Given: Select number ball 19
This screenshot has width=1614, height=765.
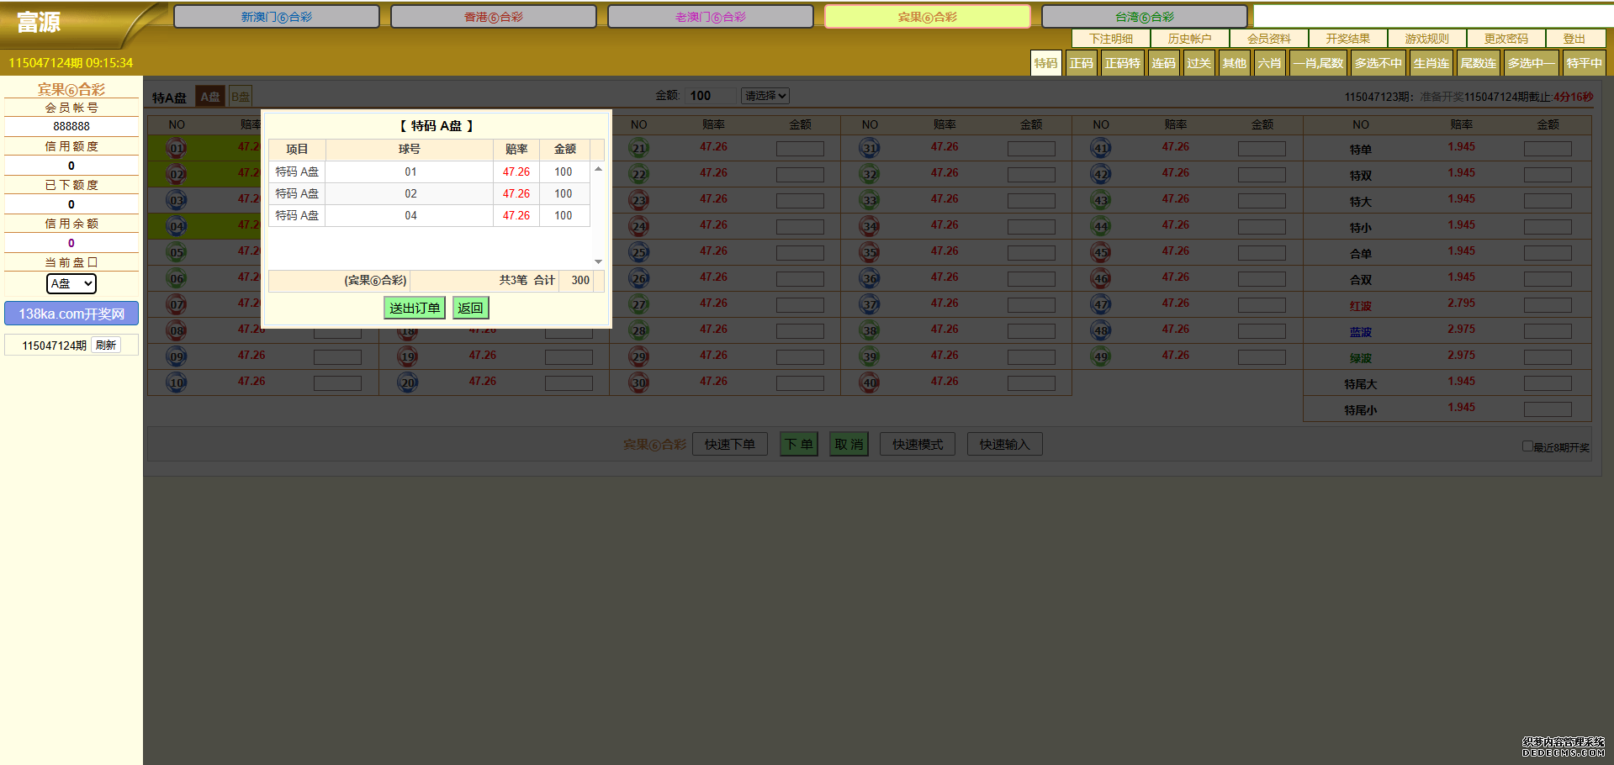Looking at the screenshot, I should pyautogui.click(x=408, y=357).
